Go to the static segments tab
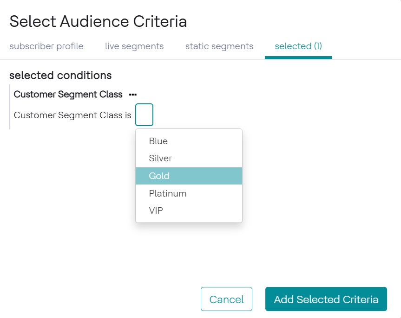The image size is (401, 318). tap(219, 46)
